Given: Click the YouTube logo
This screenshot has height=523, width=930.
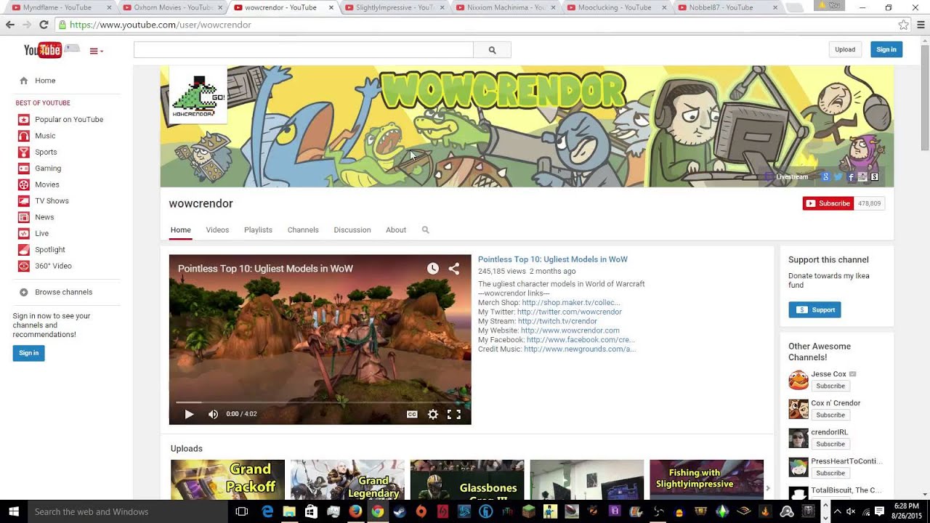Looking at the screenshot, I should pos(43,50).
